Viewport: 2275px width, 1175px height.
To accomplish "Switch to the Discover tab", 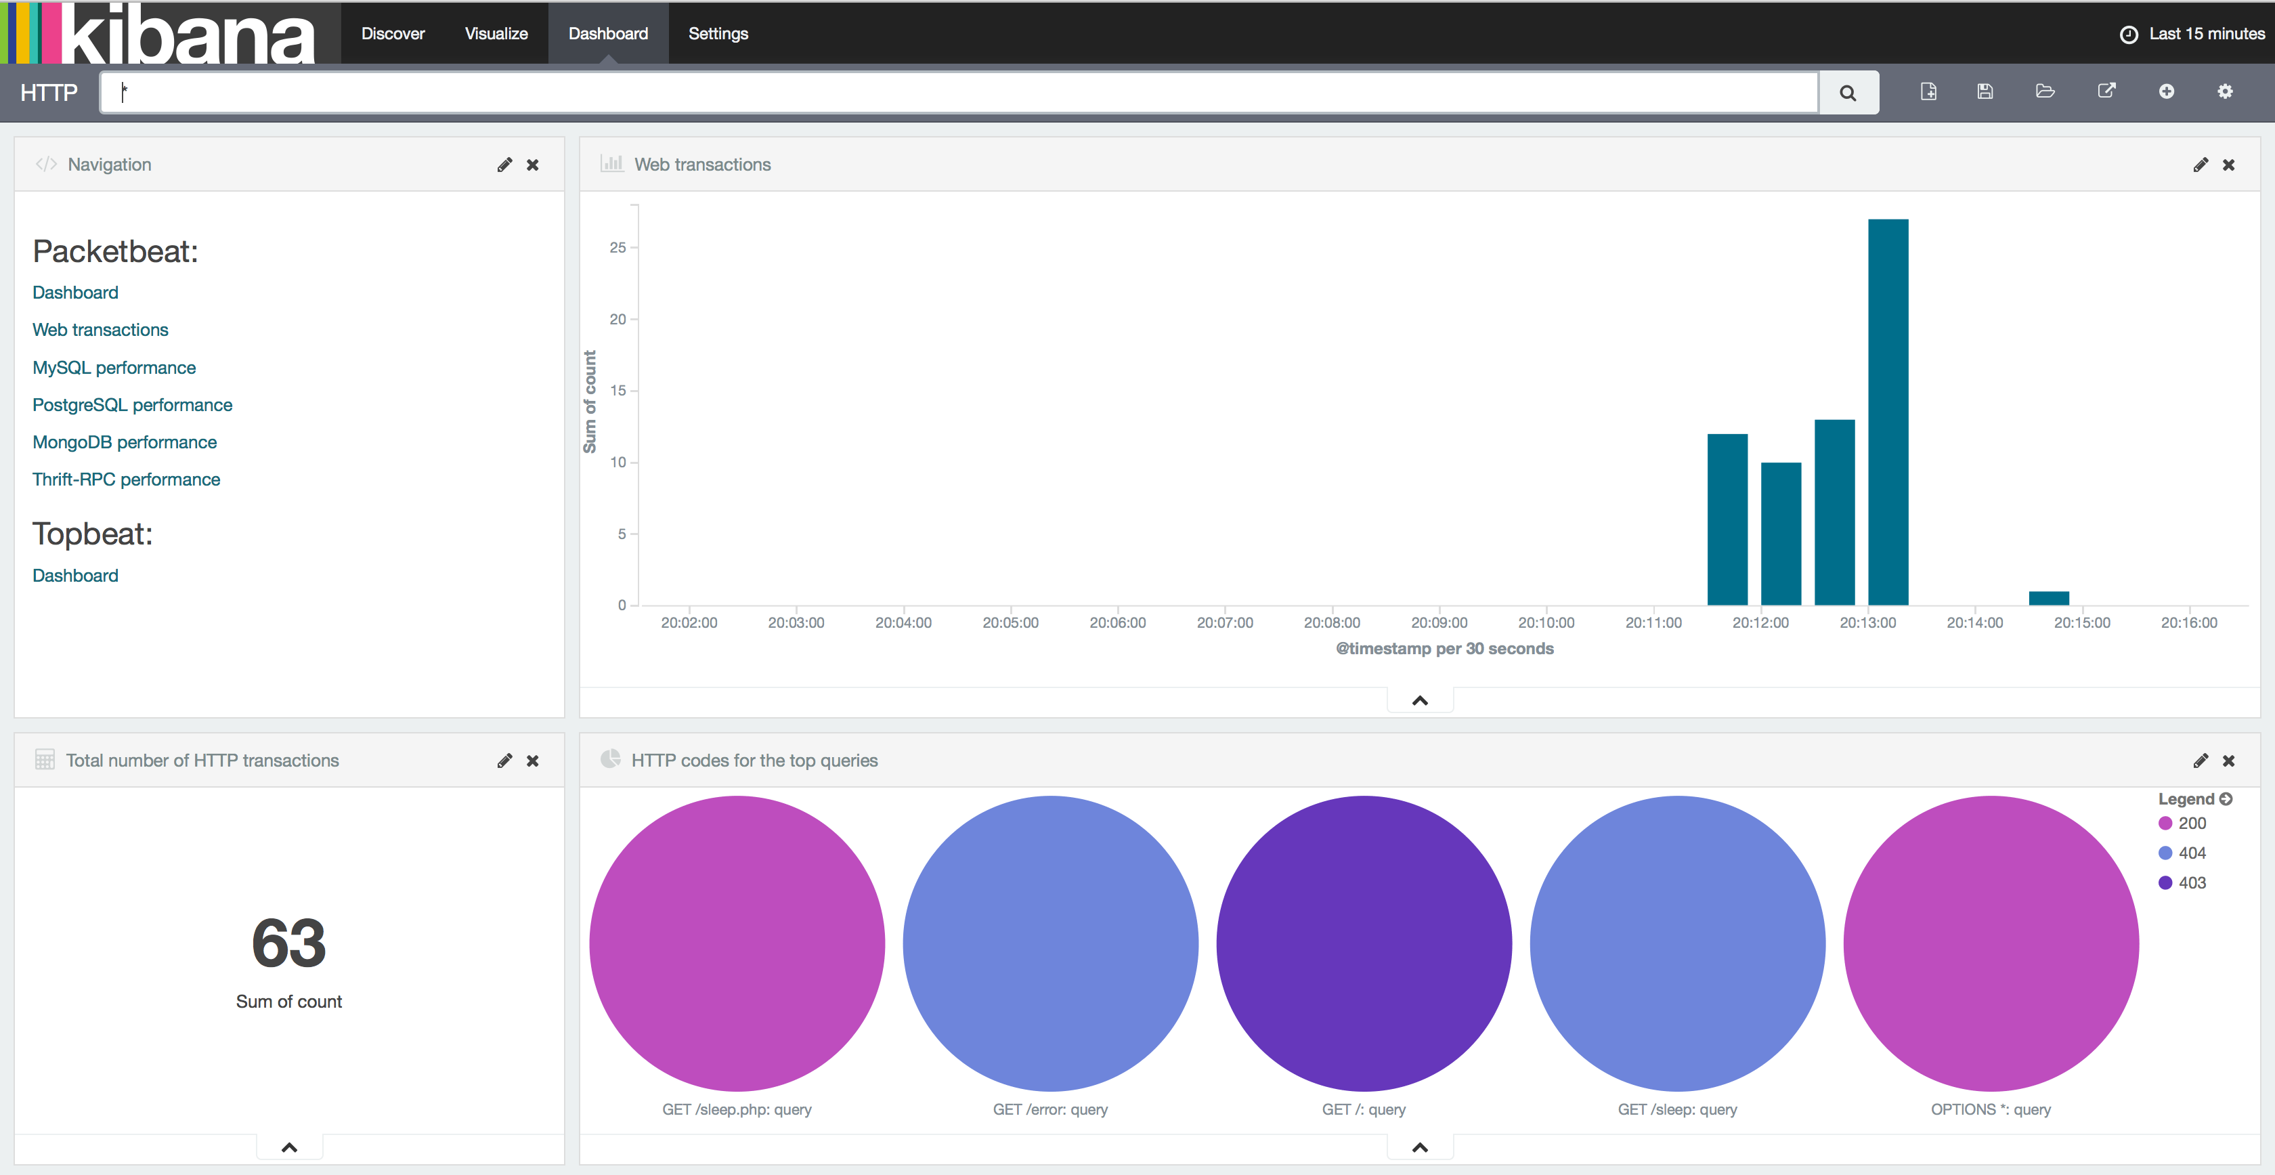I will (x=391, y=33).
